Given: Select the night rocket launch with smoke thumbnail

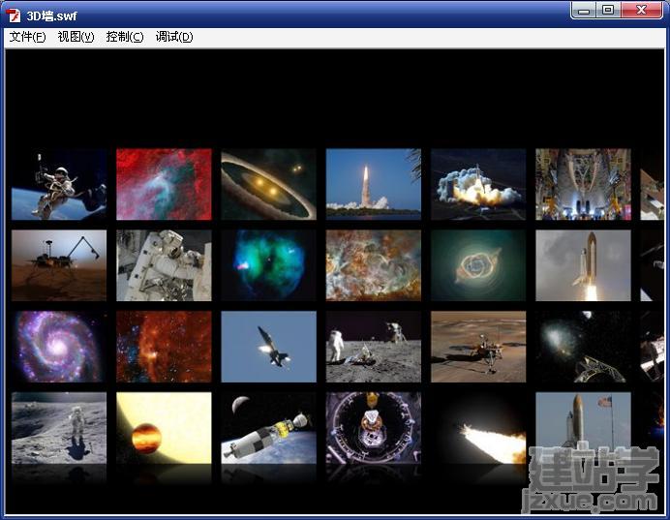Looking at the screenshot, I should (478, 184).
